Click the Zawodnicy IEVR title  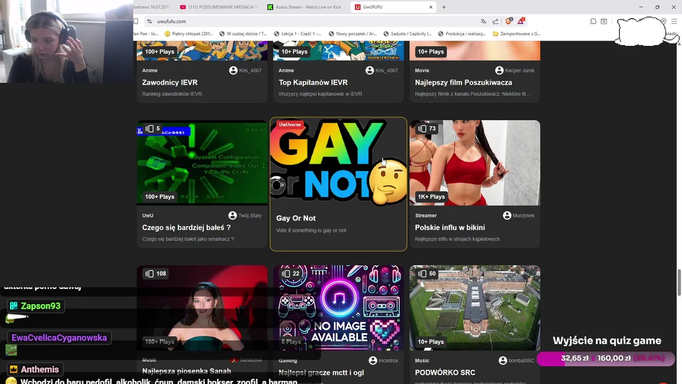tap(170, 83)
